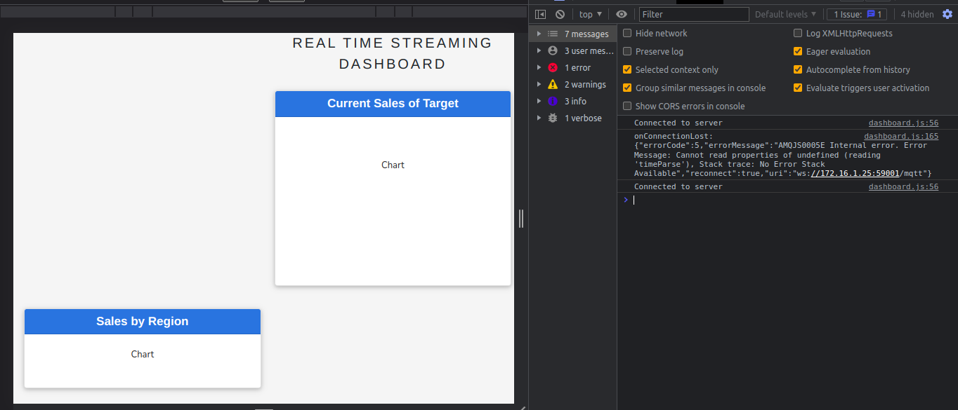958x410 pixels.
Task: Click the red error icon in sidebar
Action: (x=553, y=67)
